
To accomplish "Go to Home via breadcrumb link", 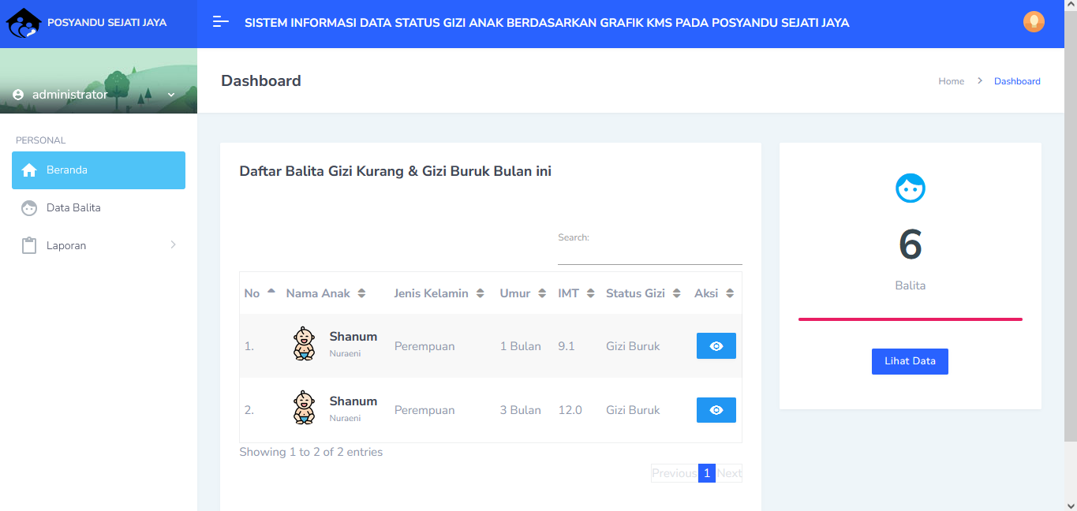I will pos(951,81).
